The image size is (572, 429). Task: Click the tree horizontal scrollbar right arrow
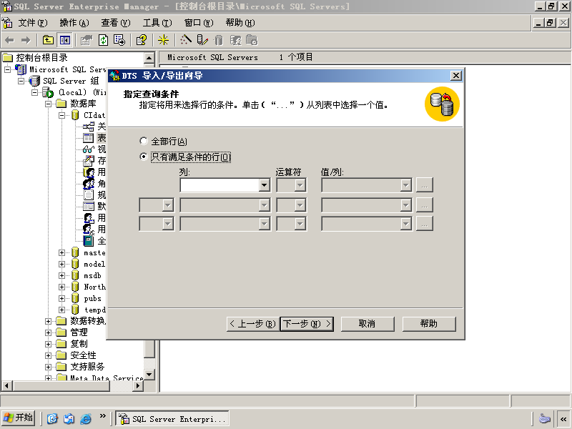(138, 385)
